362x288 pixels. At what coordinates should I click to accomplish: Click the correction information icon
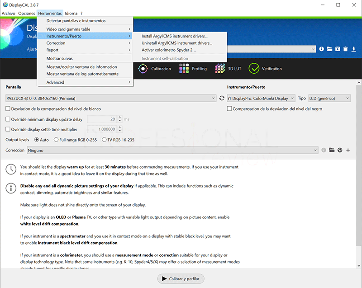click(324, 150)
